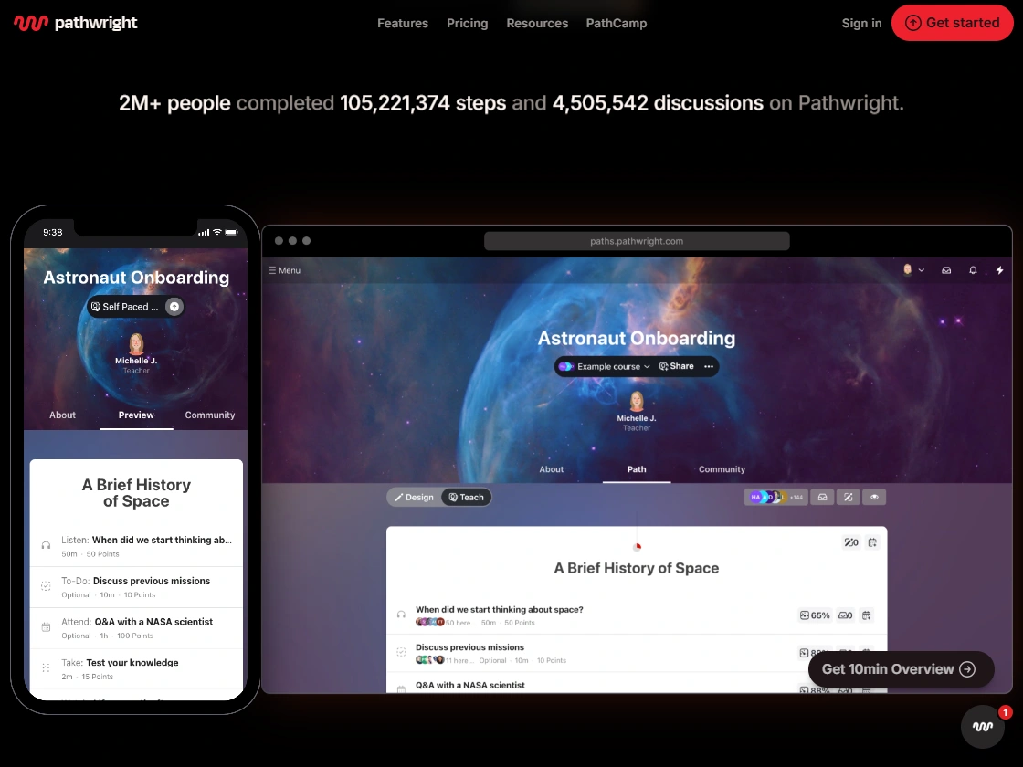
Task: Click the red Get started button
Action: [x=952, y=23]
